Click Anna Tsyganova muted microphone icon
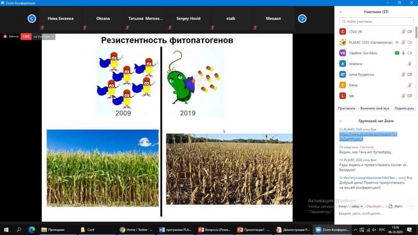The width and height of the screenshot is (418, 235). (x=403, y=74)
